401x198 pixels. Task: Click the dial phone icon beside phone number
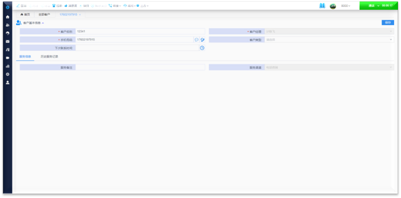(x=202, y=40)
